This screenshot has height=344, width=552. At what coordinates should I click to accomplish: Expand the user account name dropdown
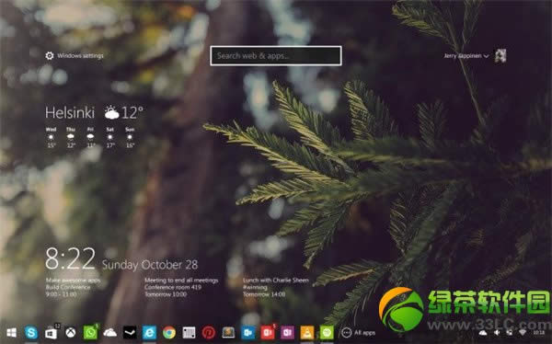pos(466,55)
